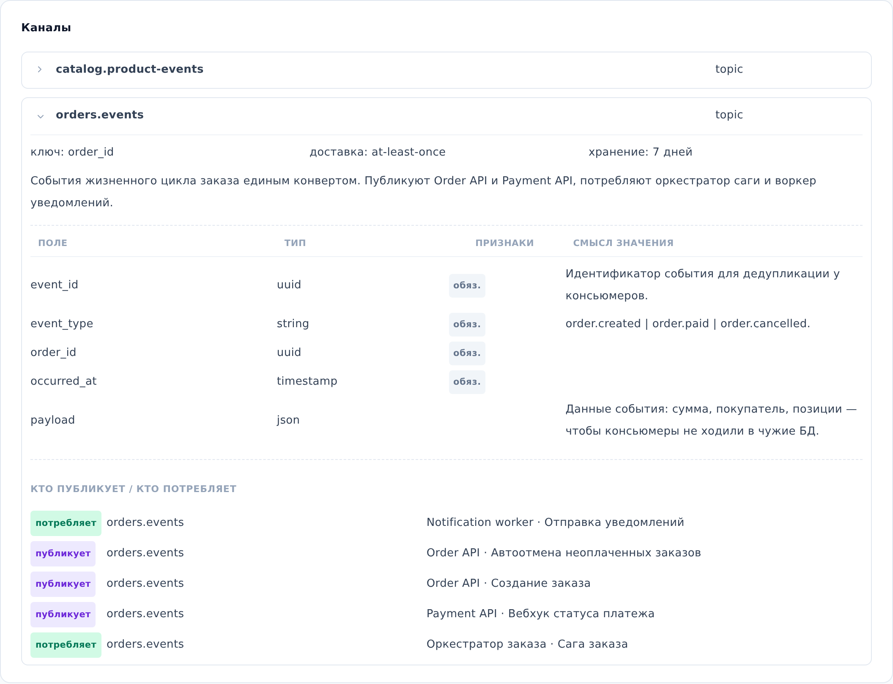This screenshot has height=684, width=893.
Task: Open Notification worker · Отправка уведомлений
Action: pos(555,522)
